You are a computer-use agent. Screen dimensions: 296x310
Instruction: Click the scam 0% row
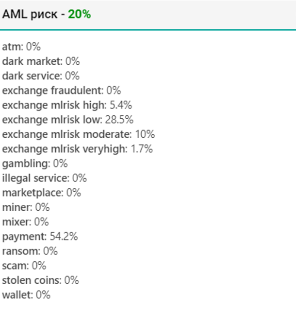coord(24,266)
